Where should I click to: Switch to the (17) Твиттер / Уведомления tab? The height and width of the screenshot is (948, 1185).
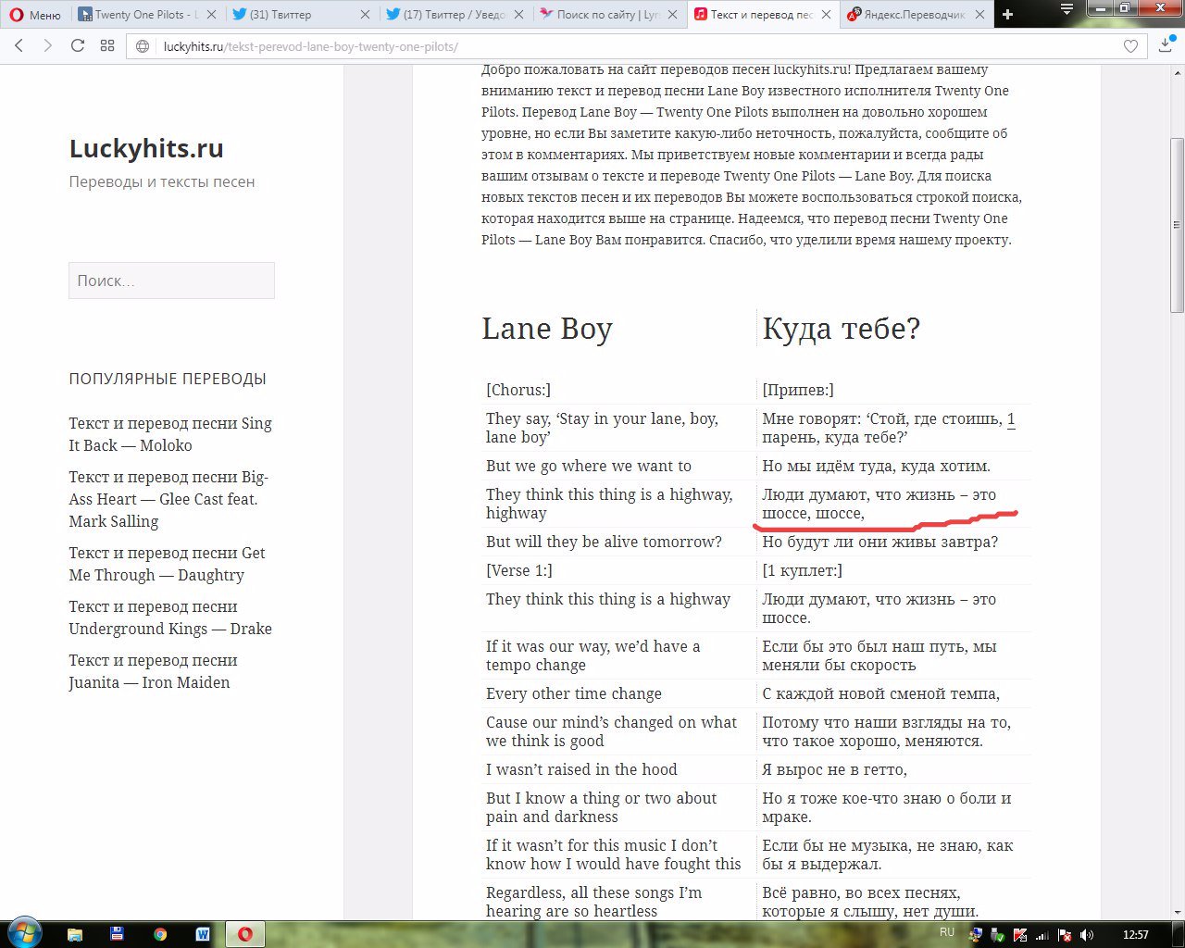pyautogui.click(x=447, y=15)
